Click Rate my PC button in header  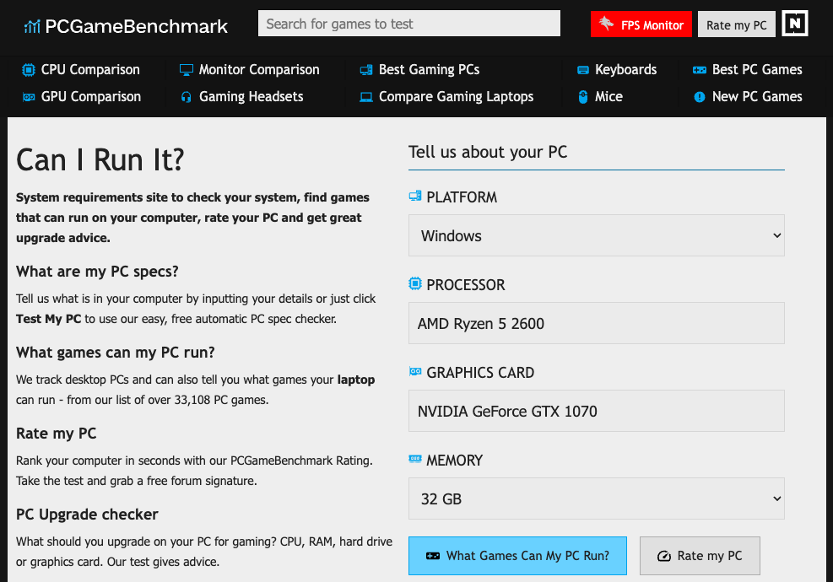[736, 24]
